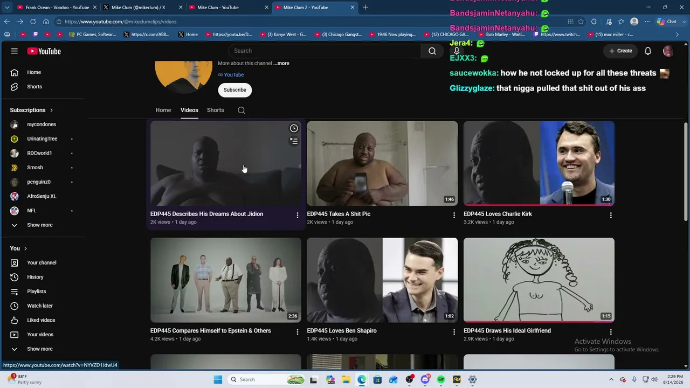Open options for EDP445 Draws His Ideal Girlfriend
The height and width of the screenshot is (388, 690).
611,332
